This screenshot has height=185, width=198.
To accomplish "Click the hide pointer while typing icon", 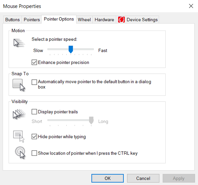I will tap(19, 136).
